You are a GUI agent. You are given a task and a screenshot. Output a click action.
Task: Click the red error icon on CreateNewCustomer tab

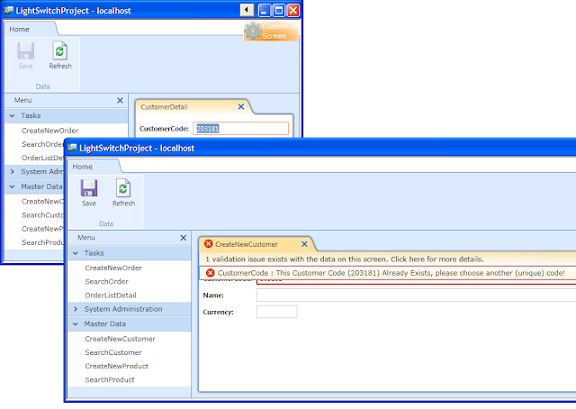(208, 244)
